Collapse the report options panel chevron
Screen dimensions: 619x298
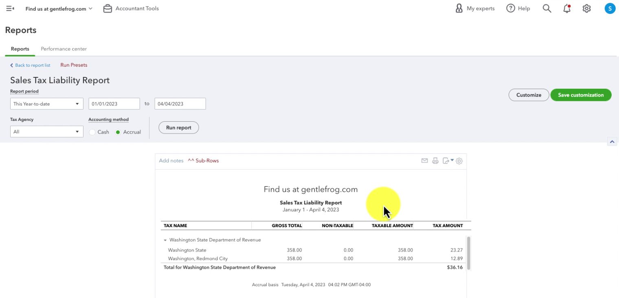[612, 142]
